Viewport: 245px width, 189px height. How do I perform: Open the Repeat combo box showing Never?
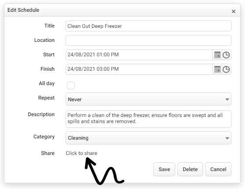point(148,99)
